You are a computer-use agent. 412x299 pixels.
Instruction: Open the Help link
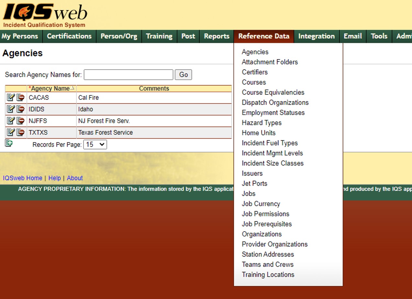[x=54, y=178]
